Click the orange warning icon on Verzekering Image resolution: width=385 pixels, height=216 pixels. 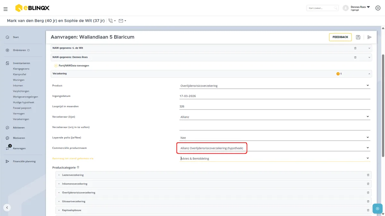pyautogui.click(x=338, y=74)
